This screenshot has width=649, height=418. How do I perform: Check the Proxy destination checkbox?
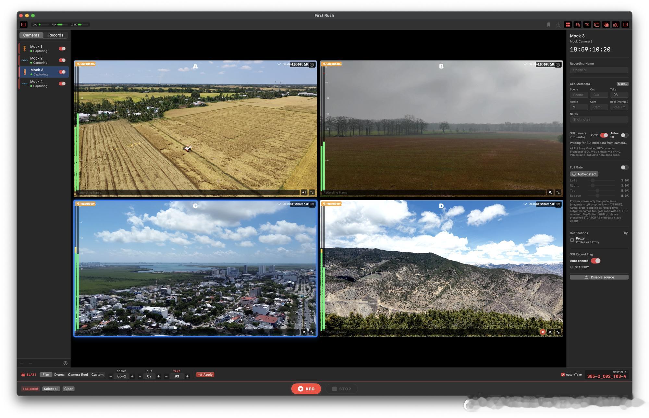[572, 240]
